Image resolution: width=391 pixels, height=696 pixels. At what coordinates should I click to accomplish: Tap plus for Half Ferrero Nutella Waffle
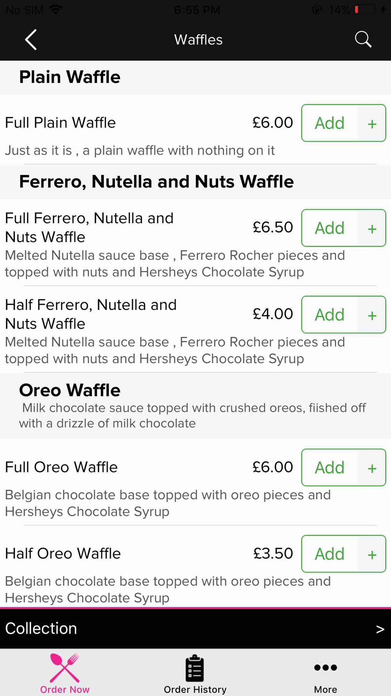pos(372,315)
